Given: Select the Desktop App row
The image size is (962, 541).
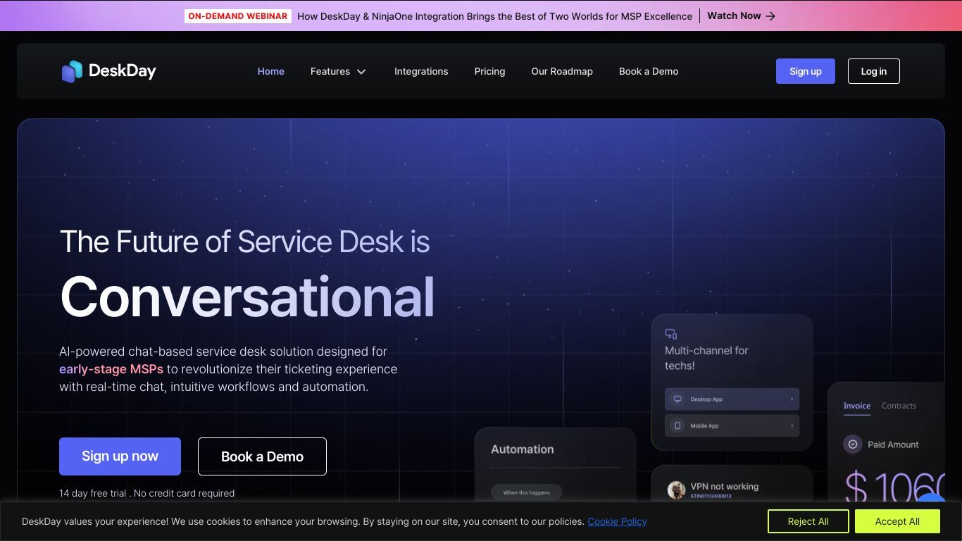Looking at the screenshot, I should coord(732,399).
